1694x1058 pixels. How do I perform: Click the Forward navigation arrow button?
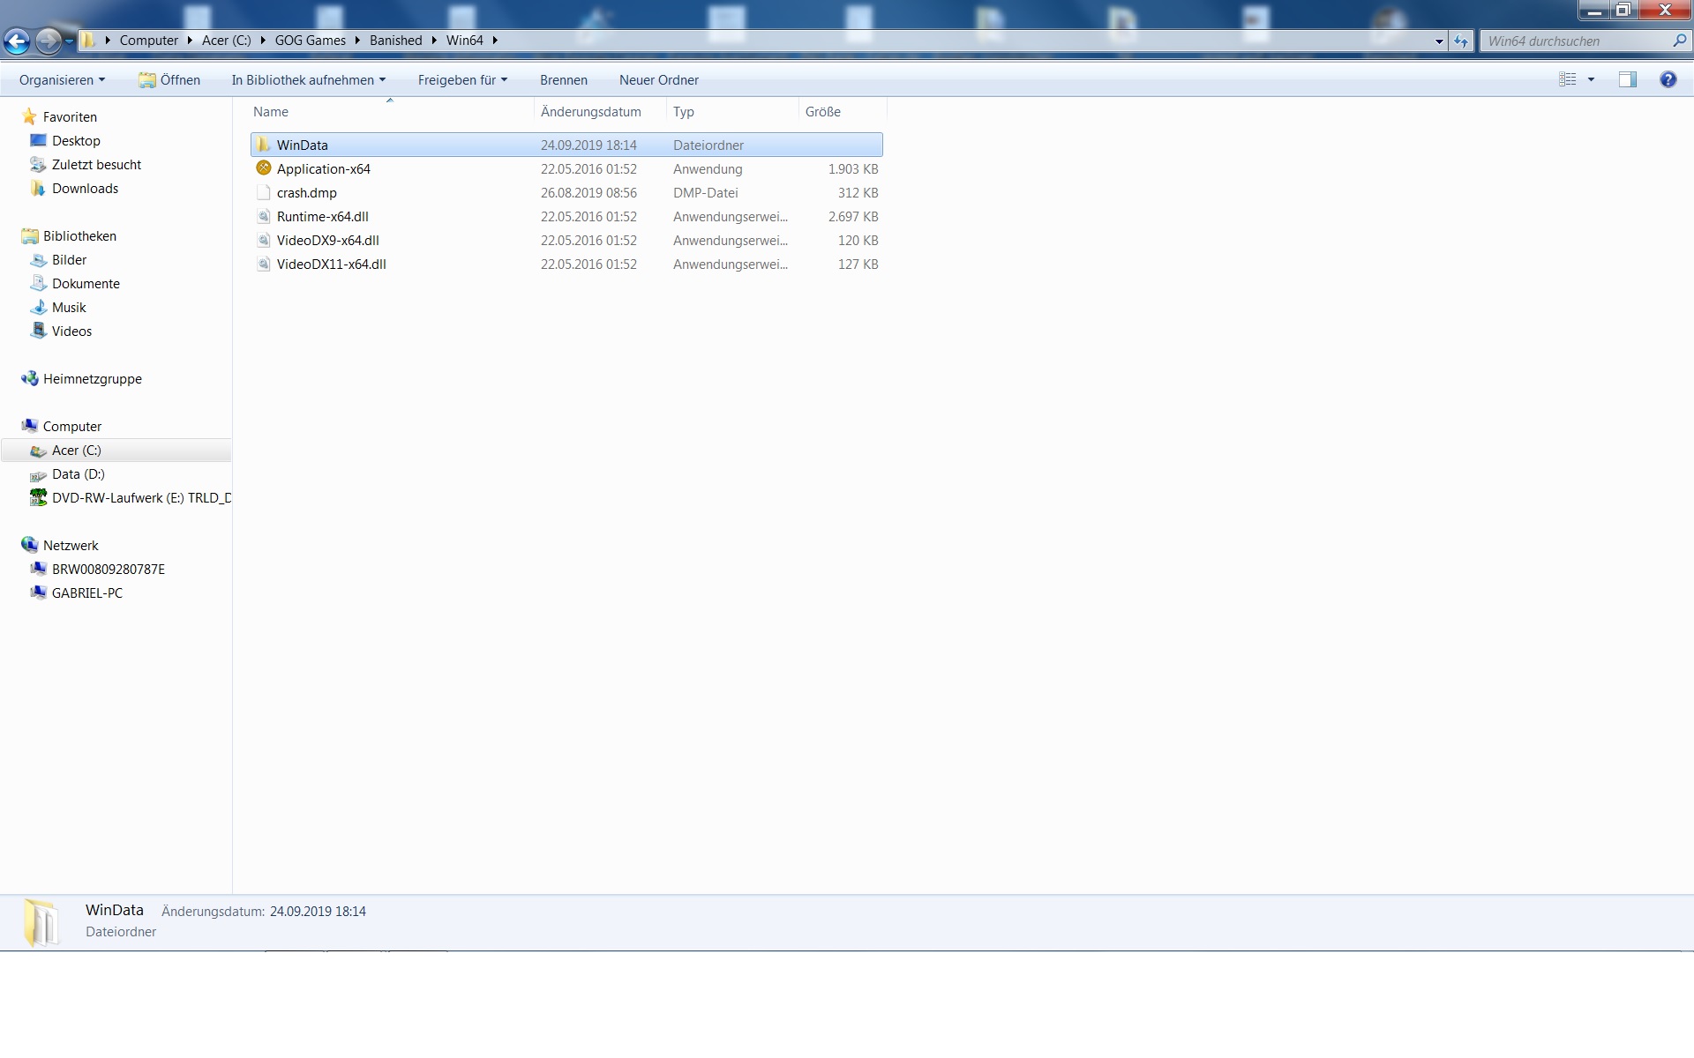click(49, 41)
